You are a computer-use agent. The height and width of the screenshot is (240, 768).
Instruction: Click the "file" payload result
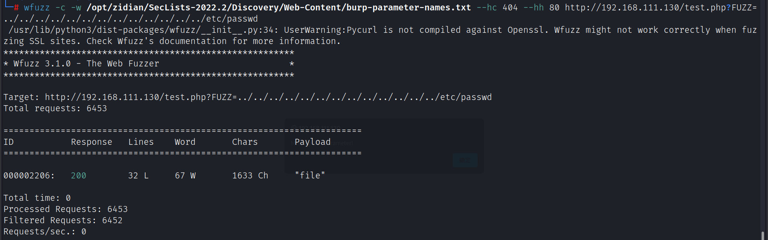310,176
